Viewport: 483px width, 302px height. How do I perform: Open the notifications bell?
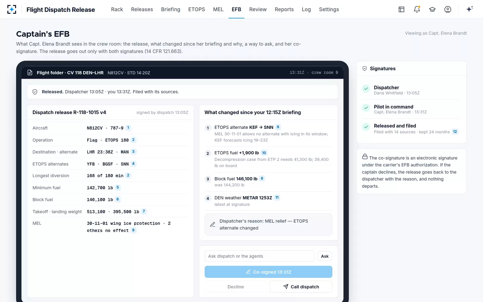coord(417,9)
